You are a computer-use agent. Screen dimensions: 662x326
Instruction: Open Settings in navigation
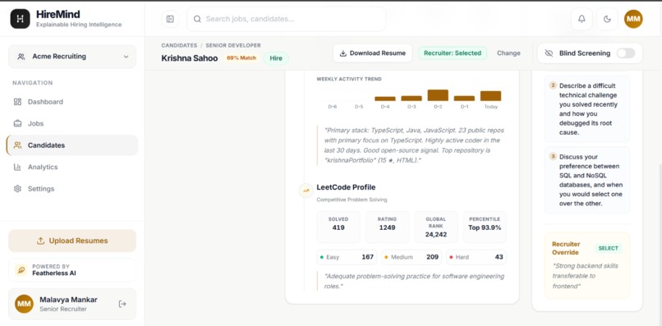pyautogui.click(x=72, y=189)
